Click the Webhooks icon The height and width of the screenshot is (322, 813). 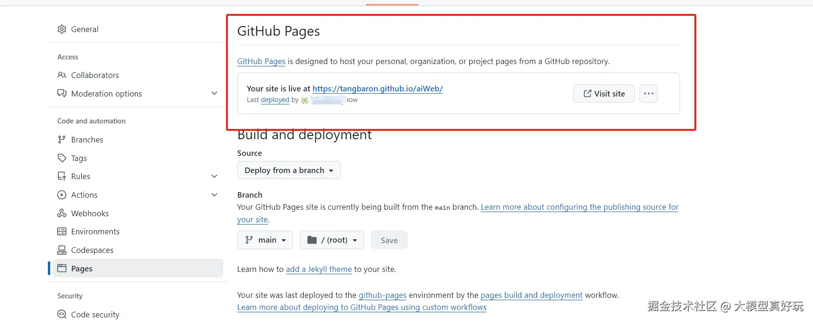click(61, 213)
